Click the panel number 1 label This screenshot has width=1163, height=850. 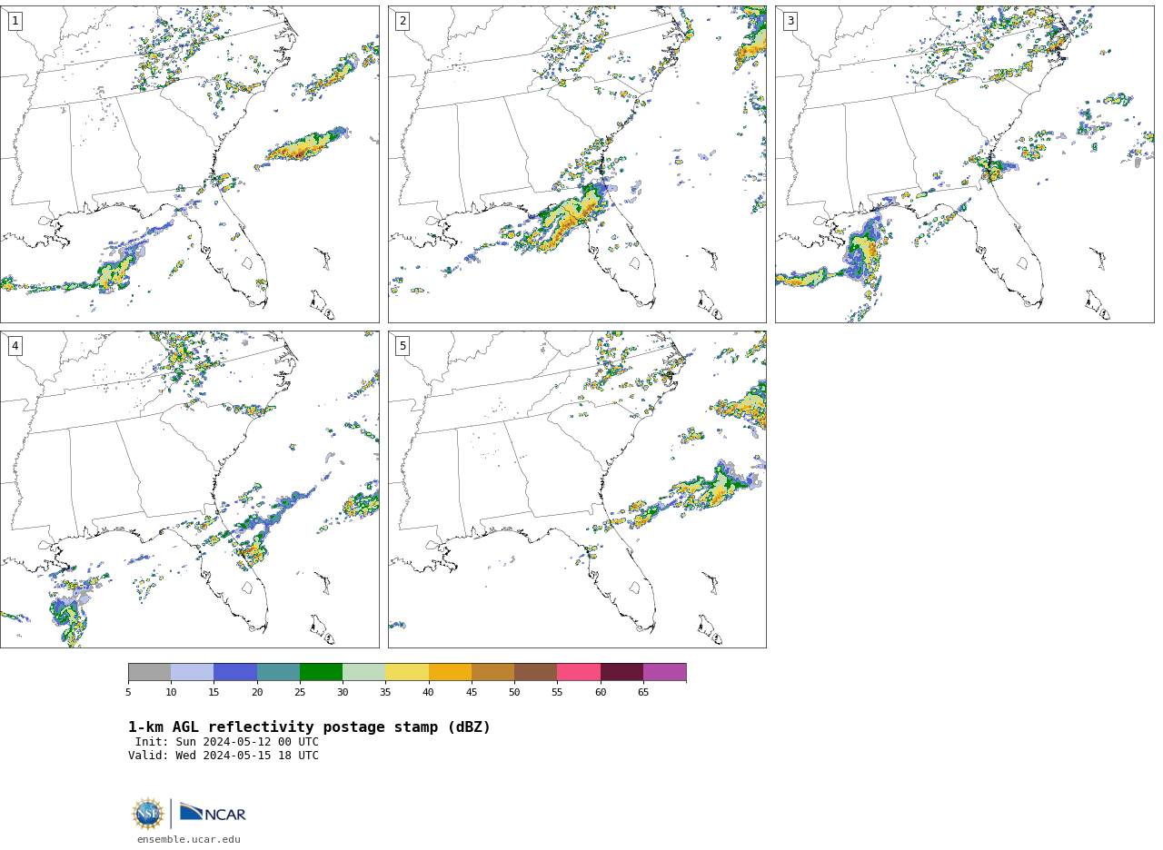[x=15, y=21]
